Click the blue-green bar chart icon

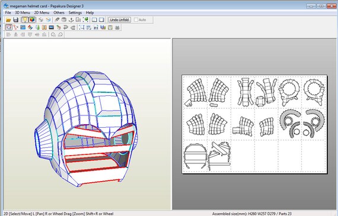click(103, 27)
